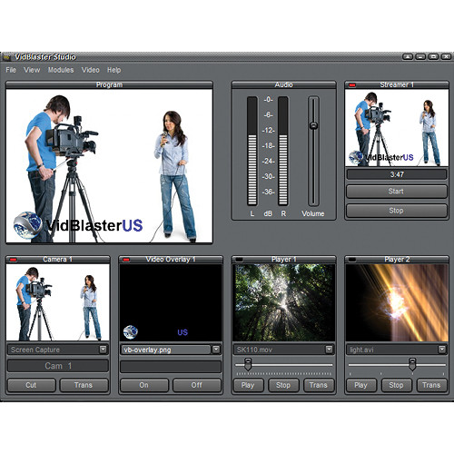The height and width of the screenshot is (454, 454).
Task: Toggle the dark indicator on Player 2
Action: (352, 260)
